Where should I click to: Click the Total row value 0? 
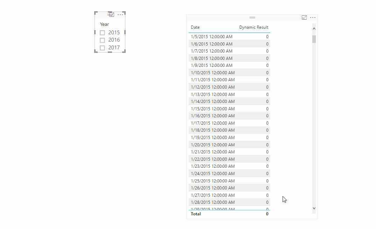coord(267,214)
